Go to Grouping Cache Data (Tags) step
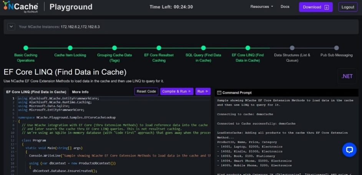Screen dimensions: 362x175 coord(115,48)
